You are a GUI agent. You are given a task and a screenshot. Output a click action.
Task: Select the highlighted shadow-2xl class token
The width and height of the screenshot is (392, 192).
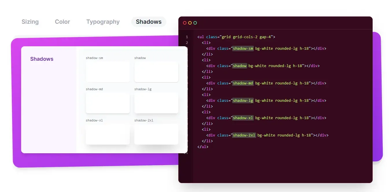[244, 135]
